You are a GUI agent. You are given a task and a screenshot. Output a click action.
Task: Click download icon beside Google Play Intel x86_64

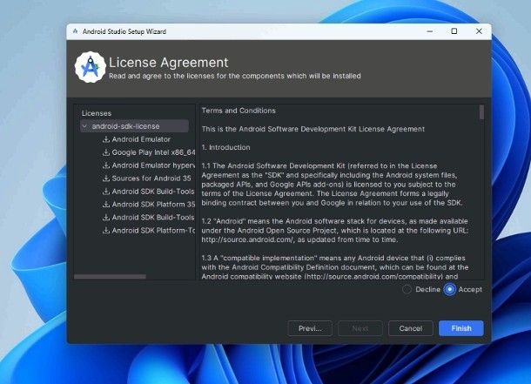(106, 152)
